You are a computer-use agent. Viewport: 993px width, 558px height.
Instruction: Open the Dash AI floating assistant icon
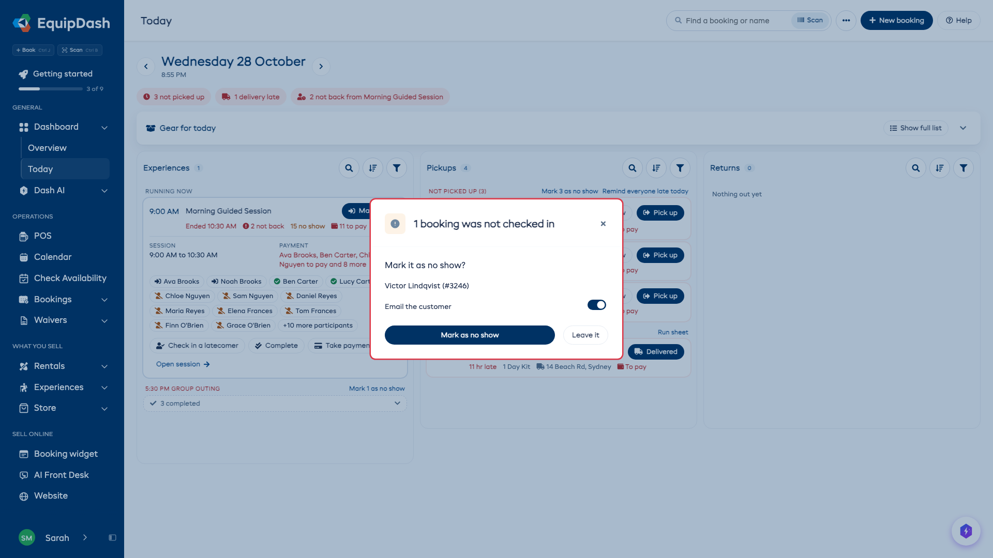966,531
